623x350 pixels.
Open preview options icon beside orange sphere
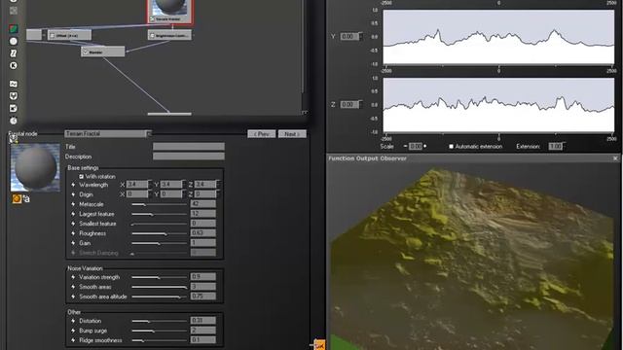pos(26,198)
